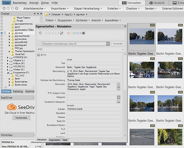Switch to the Organisieren tab

pos(54,140)
